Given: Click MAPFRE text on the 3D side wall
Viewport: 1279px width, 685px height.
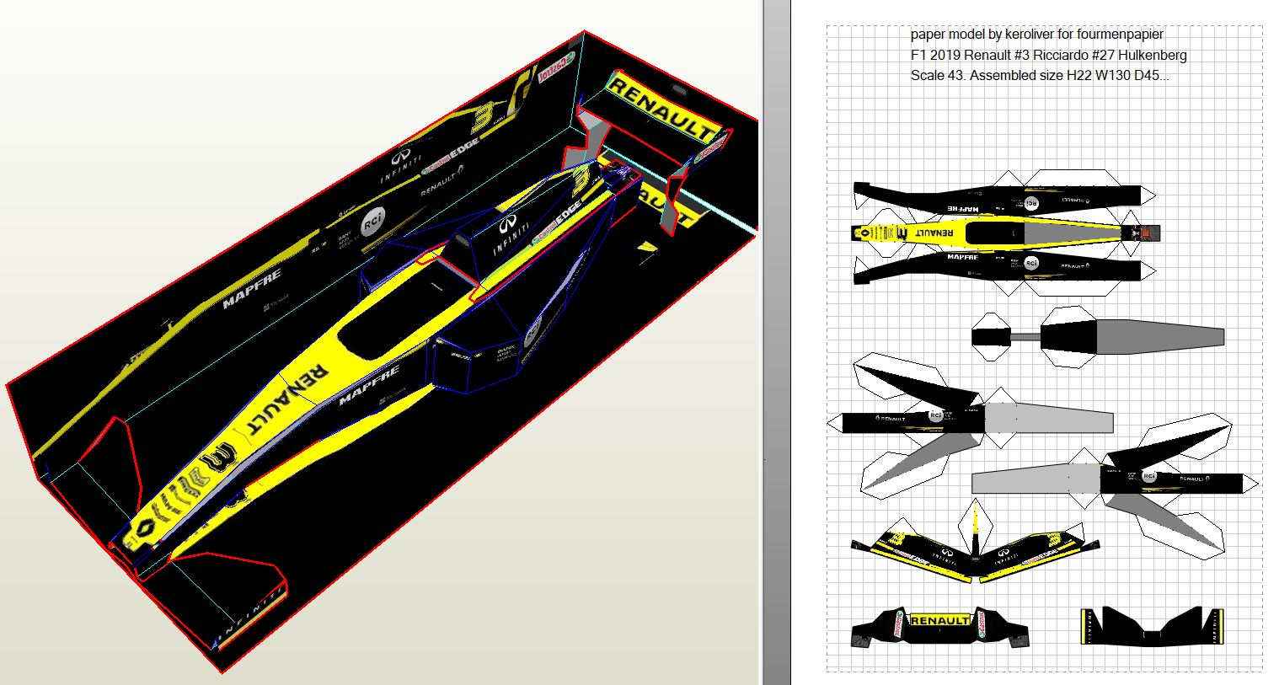Looking at the screenshot, I should (x=252, y=288).
